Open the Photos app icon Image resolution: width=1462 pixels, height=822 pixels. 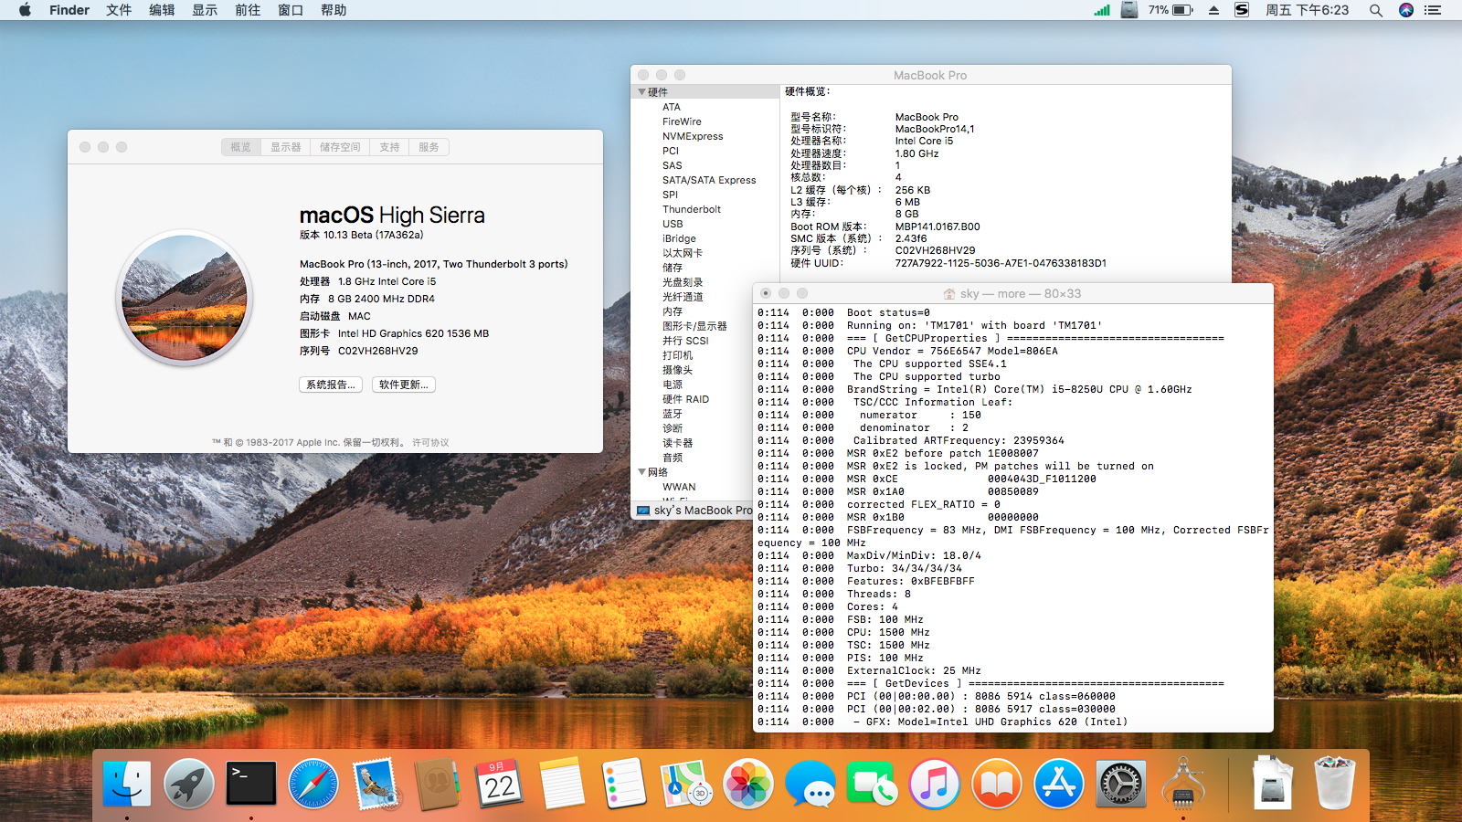point(748,784)
